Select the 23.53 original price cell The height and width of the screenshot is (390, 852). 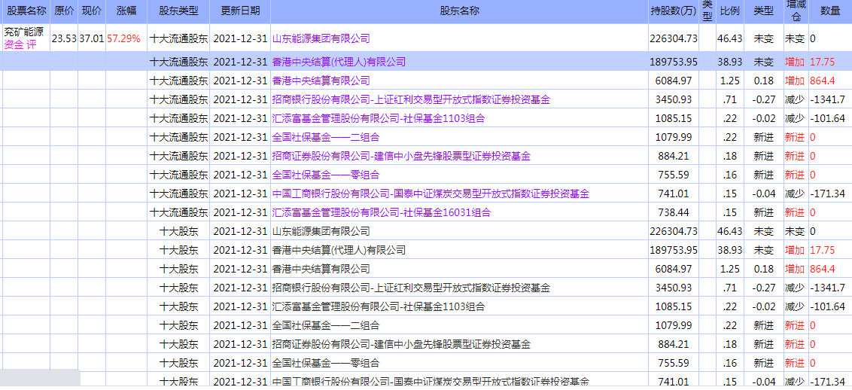pyautogui.click(x=64, y=38)
